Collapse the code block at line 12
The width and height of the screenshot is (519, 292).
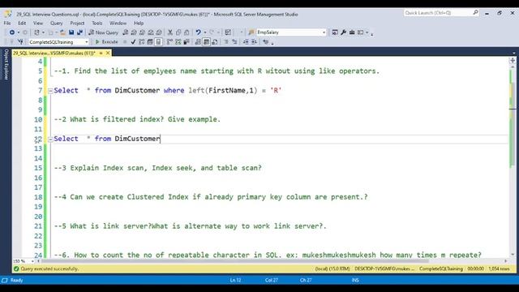(50, 140)
